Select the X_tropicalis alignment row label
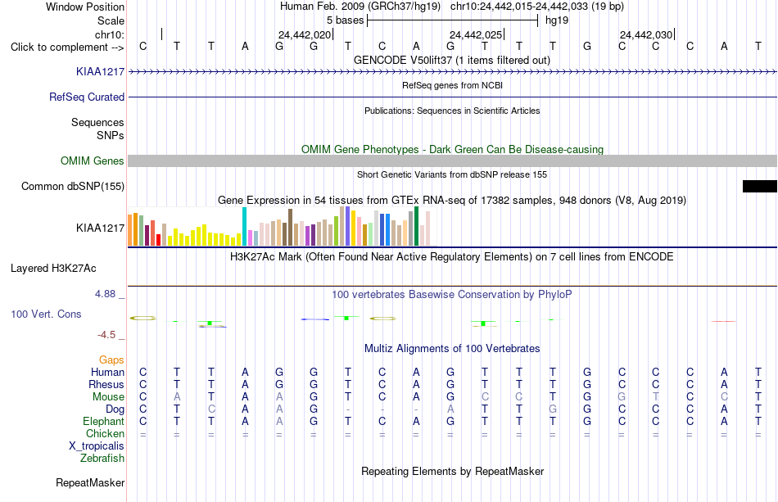This screenshot has width=778, height=502. [97, 446]
